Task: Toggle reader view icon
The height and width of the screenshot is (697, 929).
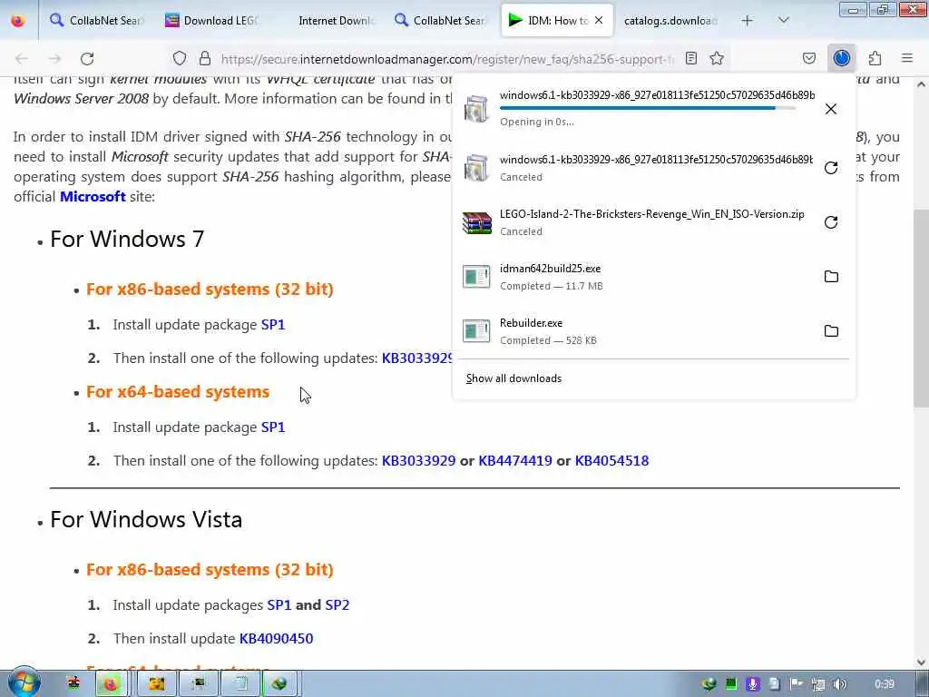Action: click(x=690, y=58)
